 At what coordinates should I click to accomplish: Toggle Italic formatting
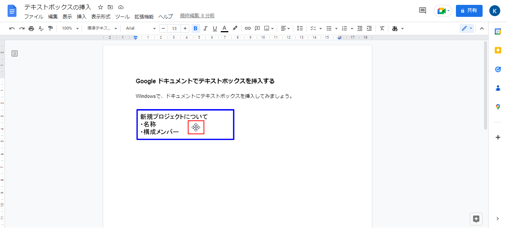click(x=205, y=28)
